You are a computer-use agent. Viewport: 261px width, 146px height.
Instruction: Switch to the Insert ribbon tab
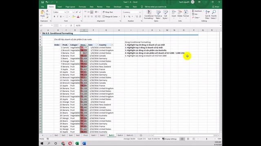(x=60, y=7)
